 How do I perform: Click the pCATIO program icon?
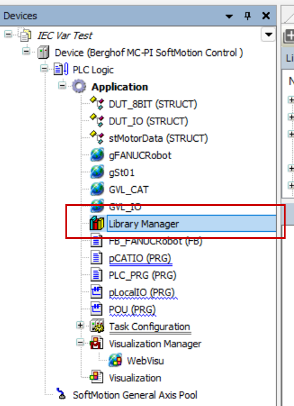97,258
